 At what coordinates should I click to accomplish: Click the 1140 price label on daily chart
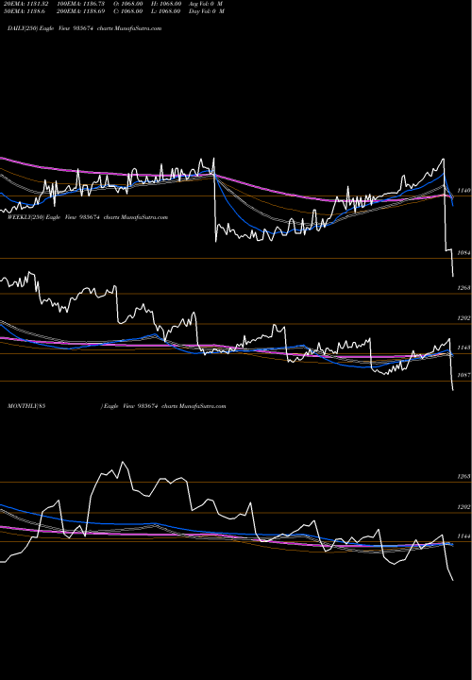click(x=464, y=191)
